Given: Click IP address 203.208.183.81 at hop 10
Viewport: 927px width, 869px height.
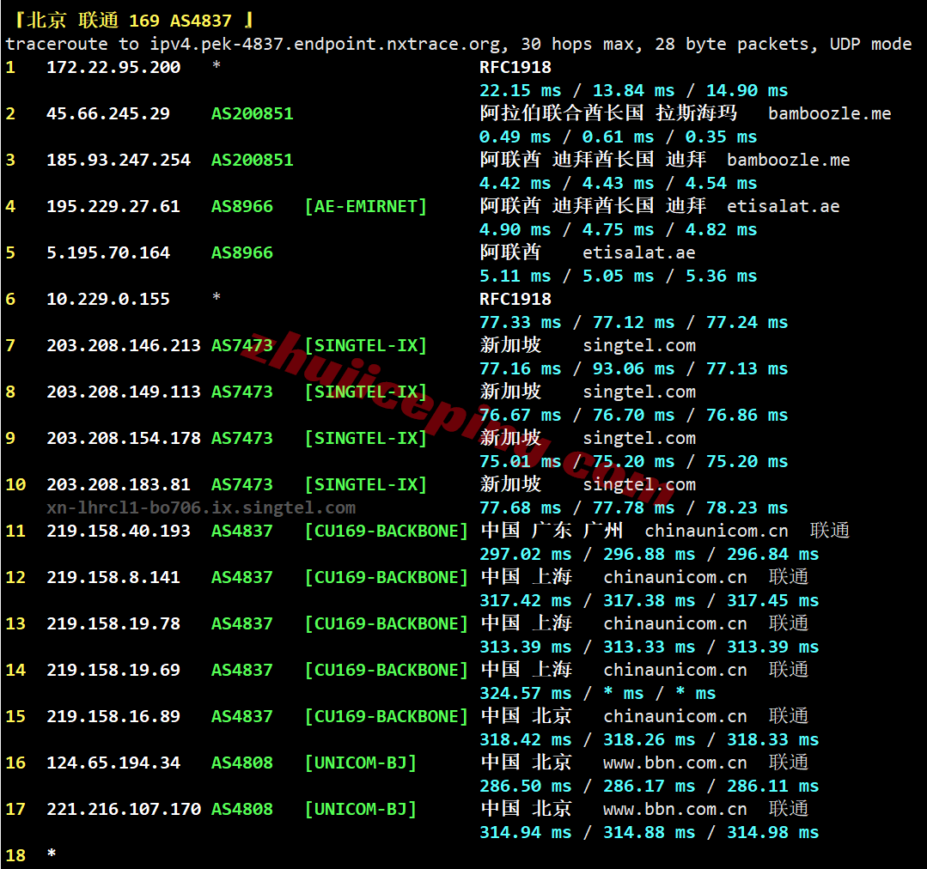Looking at the screenshot, I should click(119, 484).
